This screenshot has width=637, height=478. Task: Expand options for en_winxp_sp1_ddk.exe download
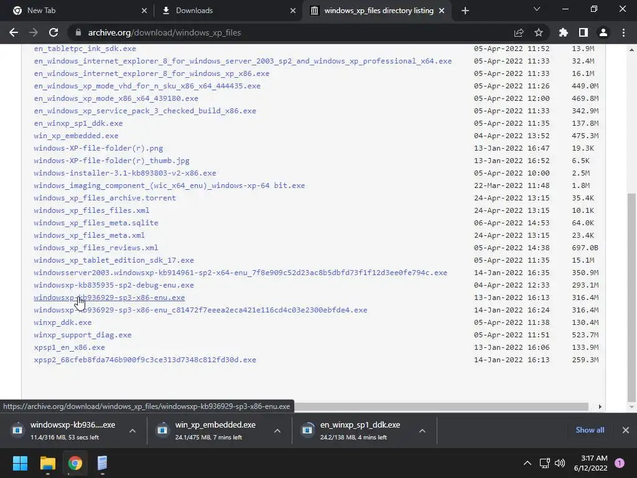(422, 431)
